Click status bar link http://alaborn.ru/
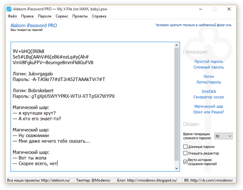This screenshot has height=190, width=243. [56, 180]
